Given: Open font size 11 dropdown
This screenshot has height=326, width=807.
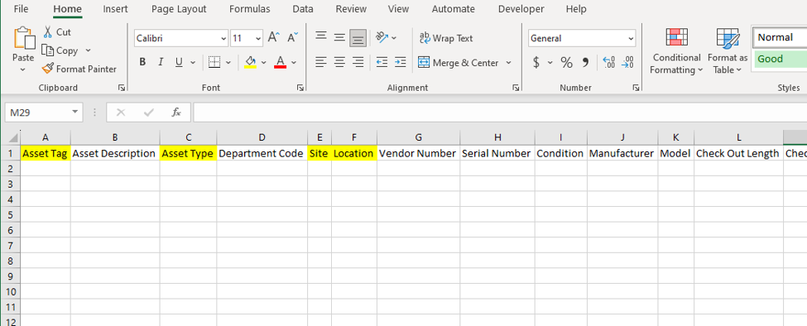Looking at the screenshot, I should pos(258,38).
